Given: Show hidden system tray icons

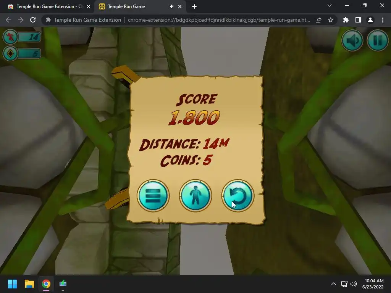Looking at the screenshot, I should [x=334, y=284].
